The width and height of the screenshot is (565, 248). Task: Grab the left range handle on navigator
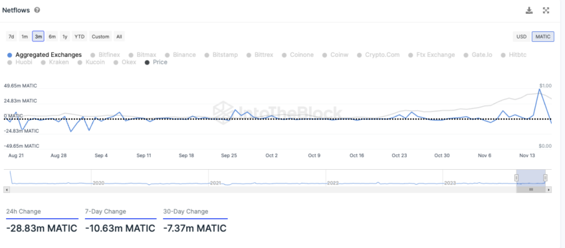click(x=516, y=178)
